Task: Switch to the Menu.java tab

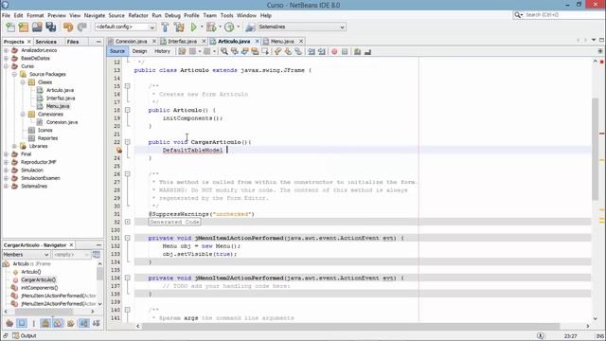Action: (x=282, y=41)
